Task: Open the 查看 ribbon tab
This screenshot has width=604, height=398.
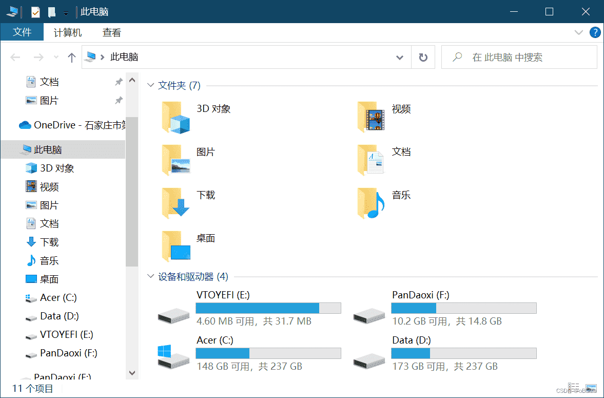Action: (111, 32)
